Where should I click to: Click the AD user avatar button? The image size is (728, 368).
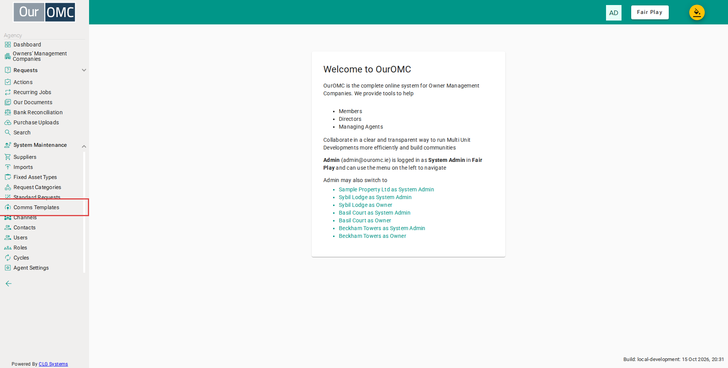coord(614,13)
